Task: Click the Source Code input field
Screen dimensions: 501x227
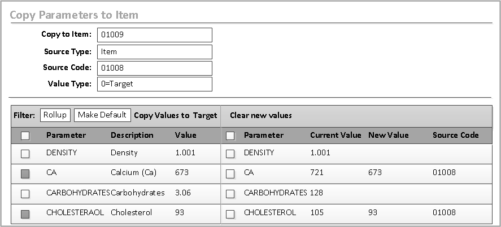Action: (154, 68)
